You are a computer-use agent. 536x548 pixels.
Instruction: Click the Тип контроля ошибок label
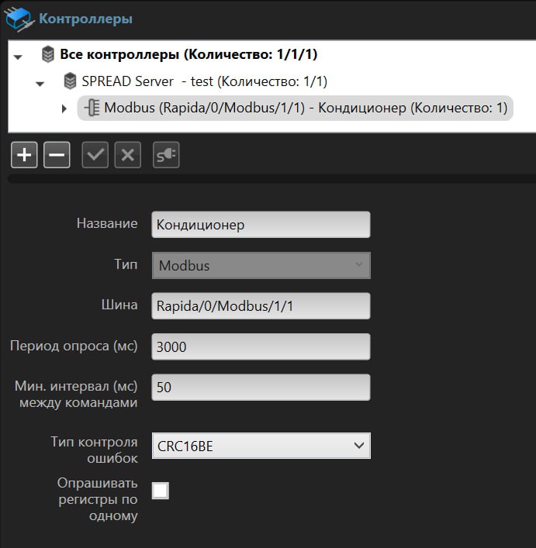click(x=95, y=450)
